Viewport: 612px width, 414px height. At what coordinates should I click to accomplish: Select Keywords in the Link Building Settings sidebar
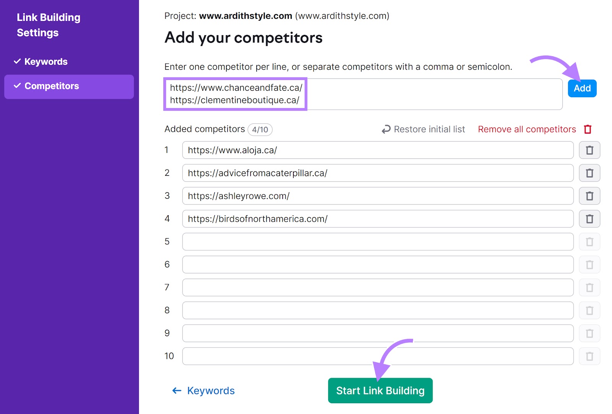click(x=46, y=61)
